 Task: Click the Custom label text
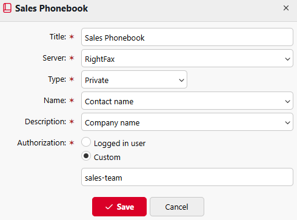coord(107,158)
